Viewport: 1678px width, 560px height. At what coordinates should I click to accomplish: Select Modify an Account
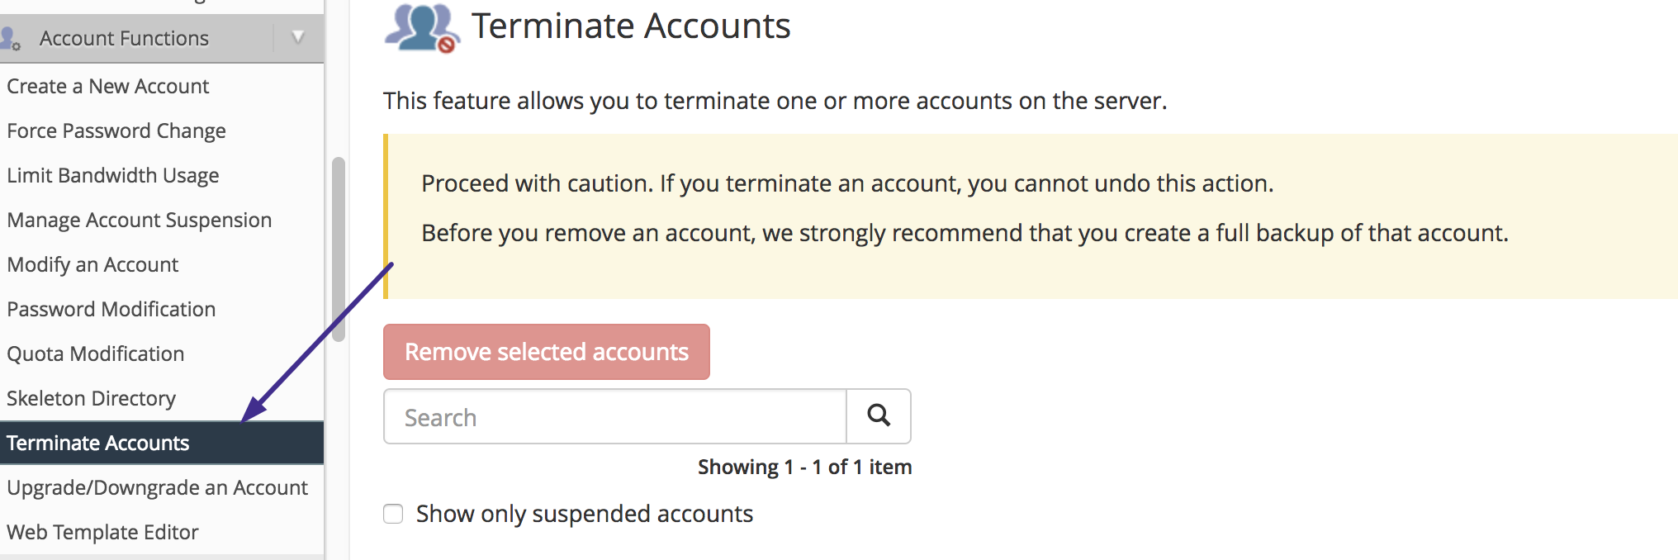(92, 265)
